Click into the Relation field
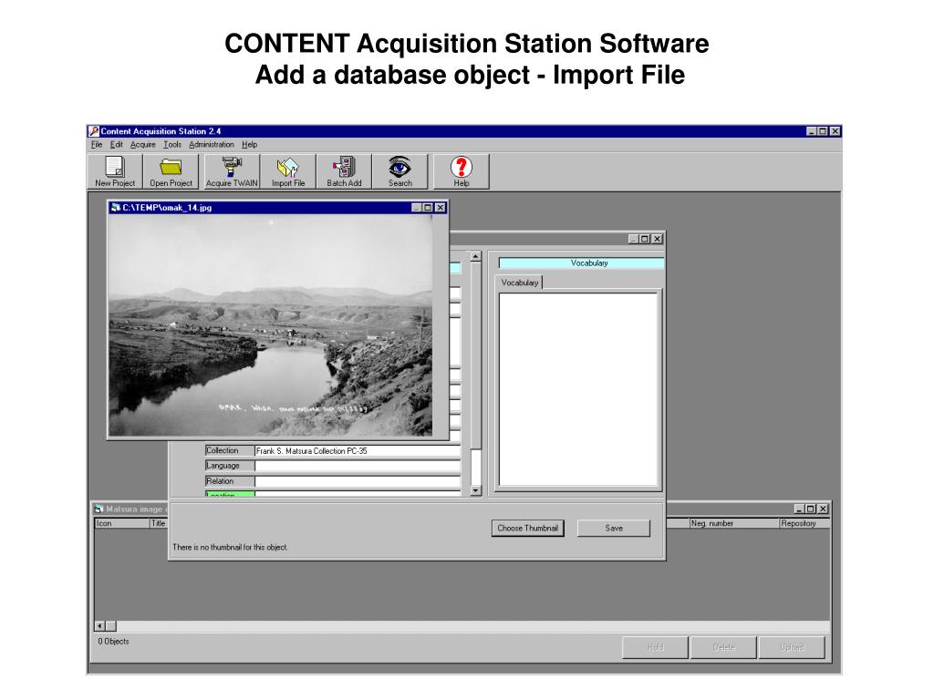 pos(358,481)
